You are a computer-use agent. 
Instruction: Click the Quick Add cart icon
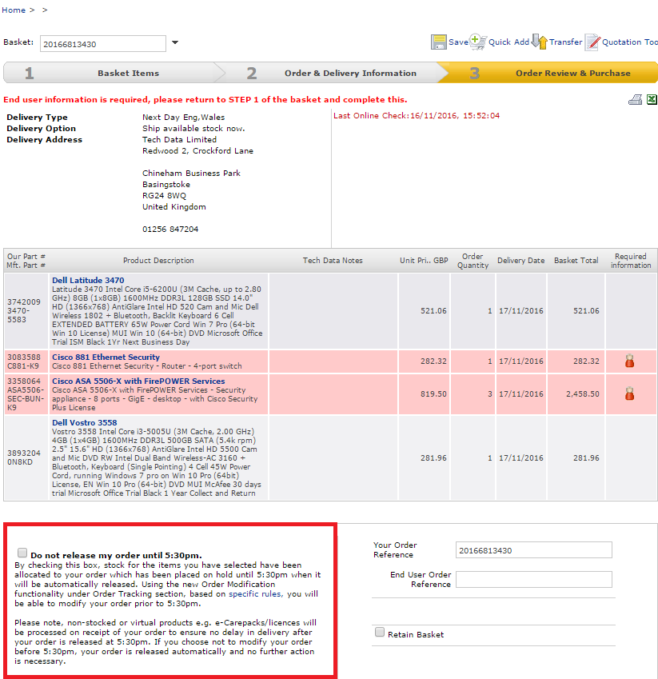click(477, 42)
